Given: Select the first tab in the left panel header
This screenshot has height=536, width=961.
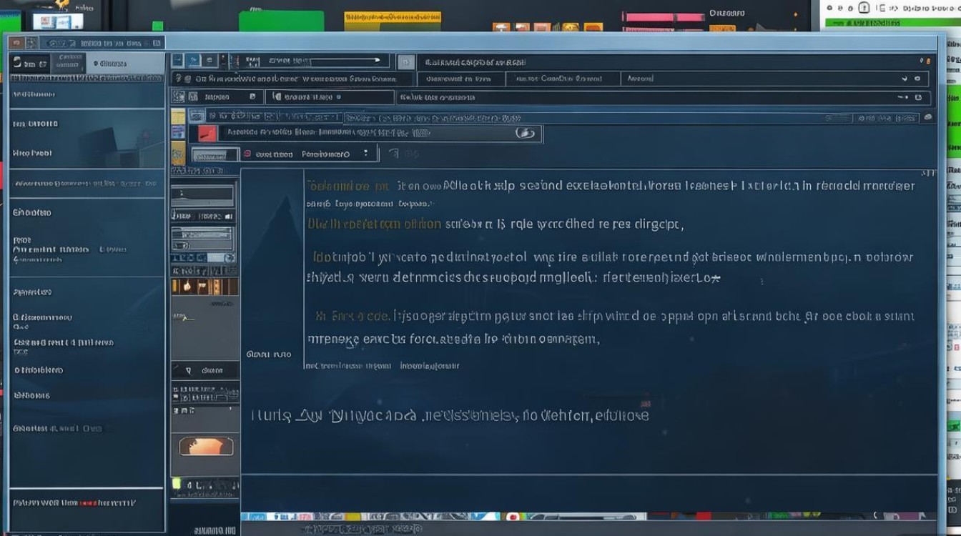Looking at the screenshot, I should (x=30, y=61).
